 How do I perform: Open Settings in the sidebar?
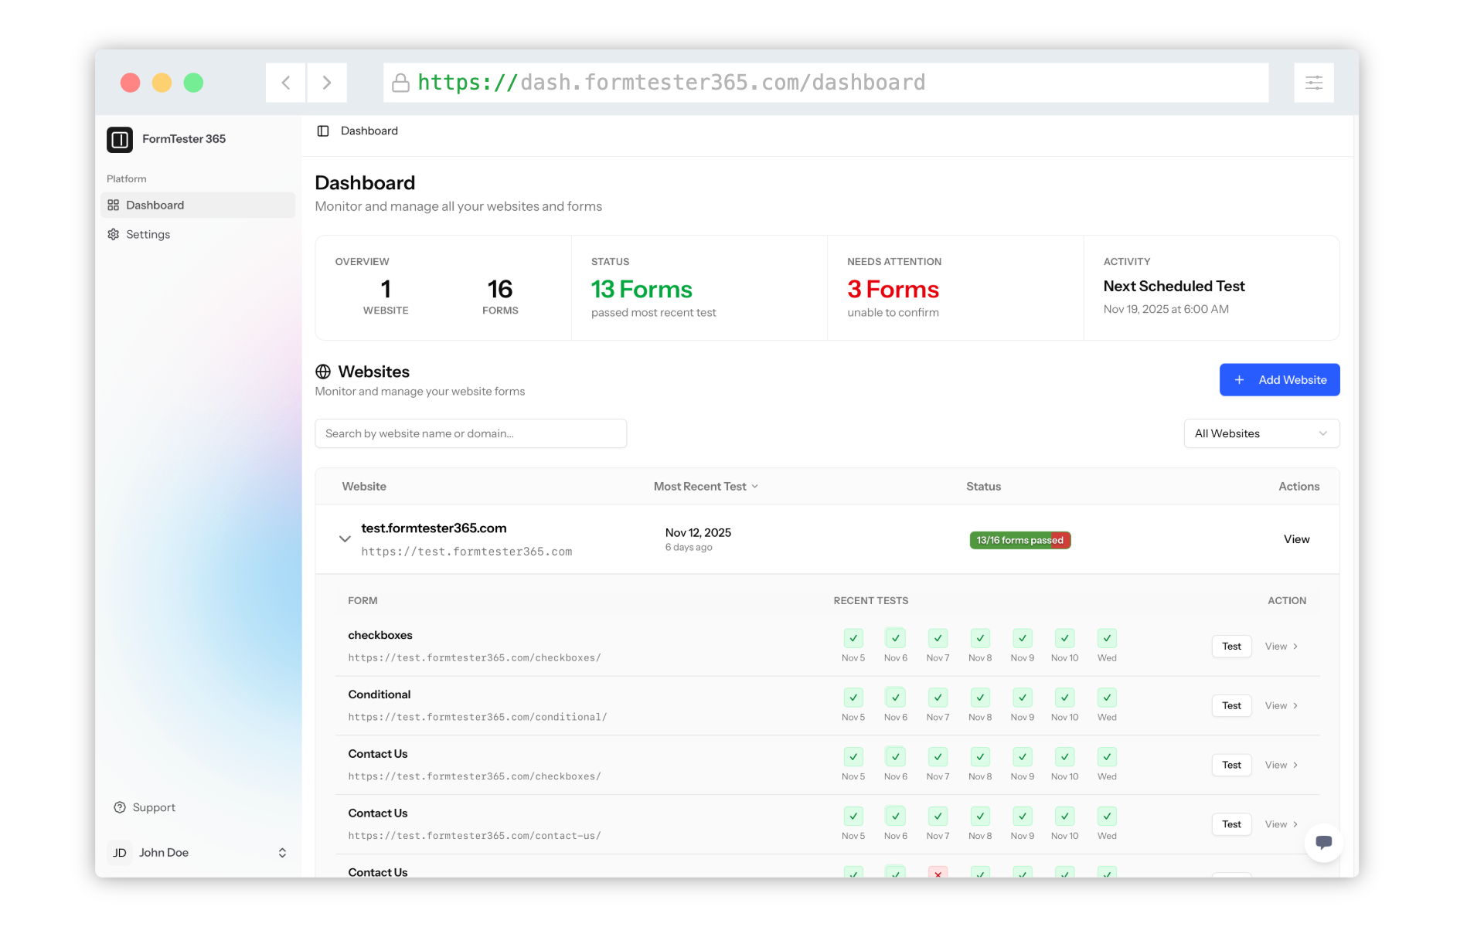148,234
